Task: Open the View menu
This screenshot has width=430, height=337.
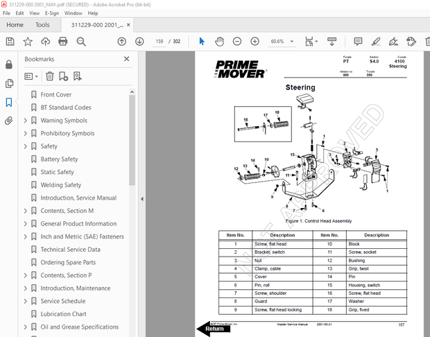Action: coord(34,13)
